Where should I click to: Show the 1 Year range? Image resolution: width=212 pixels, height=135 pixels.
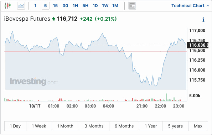click(x=151, y=126)
